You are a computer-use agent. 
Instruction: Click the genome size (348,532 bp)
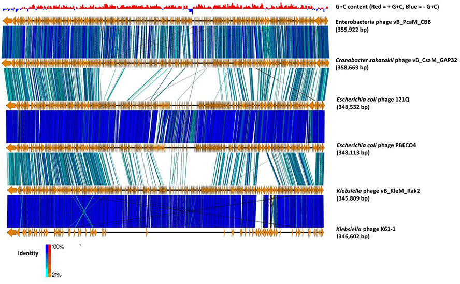point(353,107)
